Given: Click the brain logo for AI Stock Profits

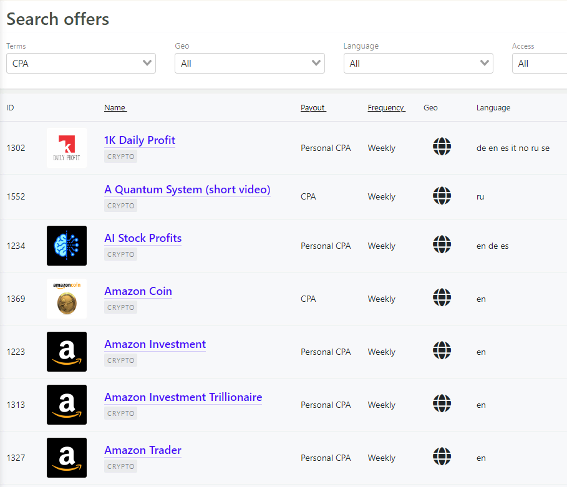Looking at the screenshot, I should [x=67, y=246].
